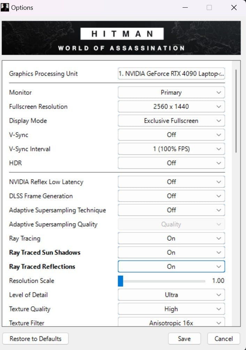Open the V-Sync dropdown
Viewport: 246px width, 350px height.
(171, 135)
